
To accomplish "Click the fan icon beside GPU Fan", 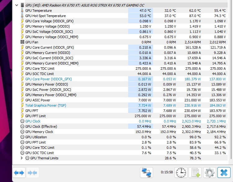I will pyautogui.click(x=22, y=42).
